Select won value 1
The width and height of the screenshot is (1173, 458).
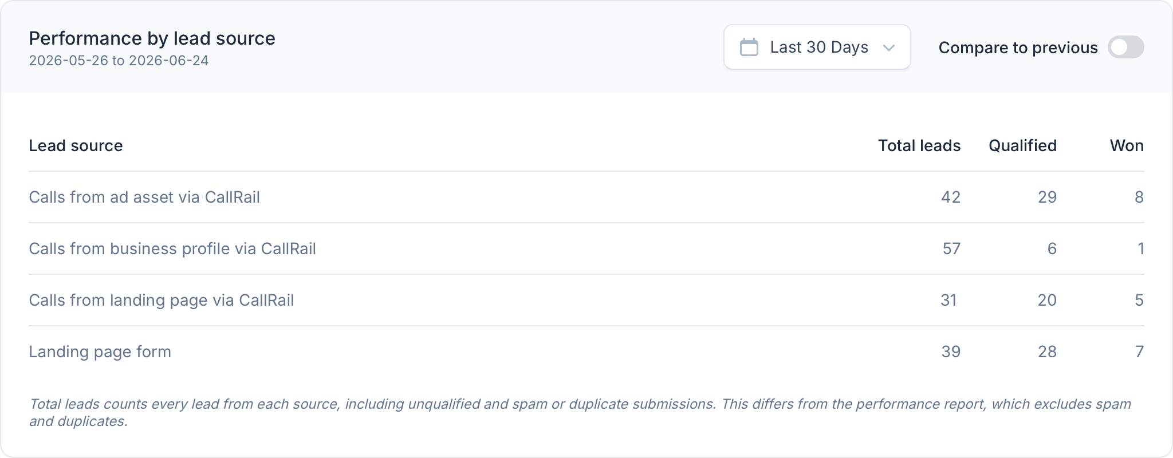[1141, 248]
